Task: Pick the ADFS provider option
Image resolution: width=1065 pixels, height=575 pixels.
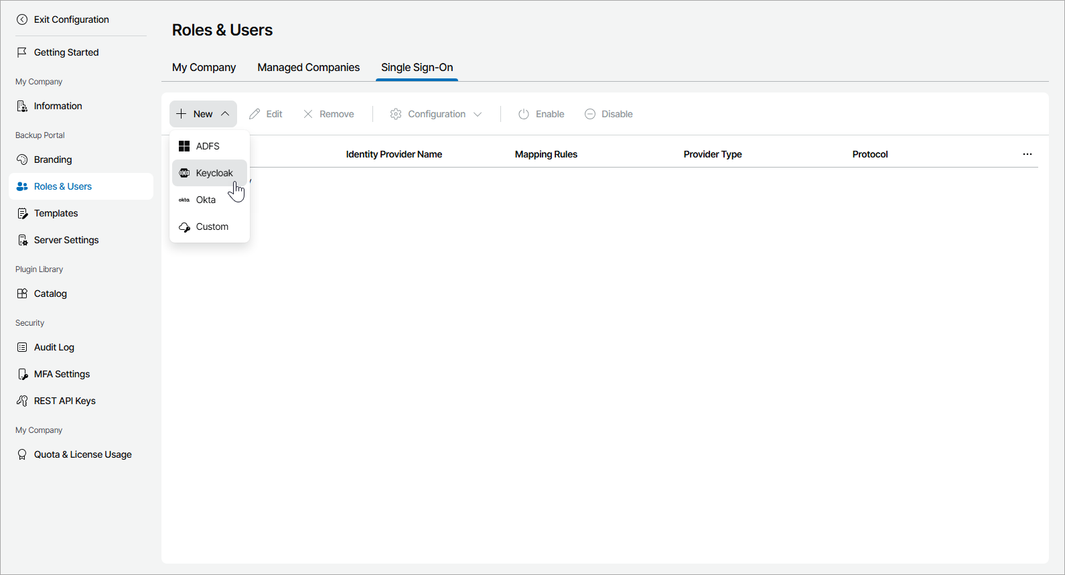Action: (208, 146)
